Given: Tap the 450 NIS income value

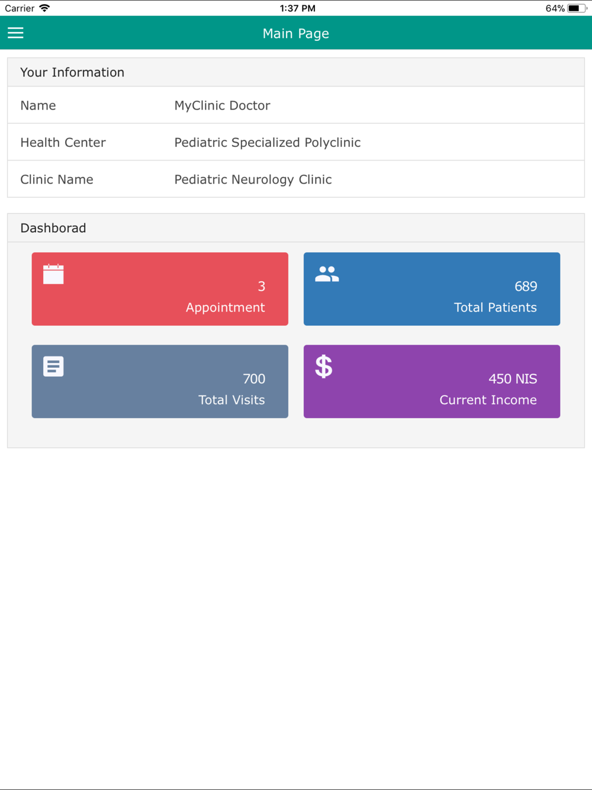Looking at the screenshot, I should [513, 379].
